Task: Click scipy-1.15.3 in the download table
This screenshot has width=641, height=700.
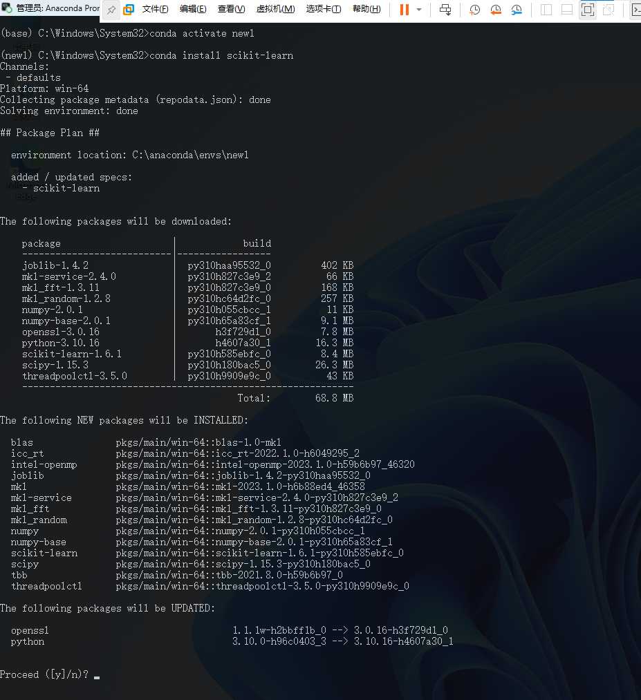Action: [55, 365]
